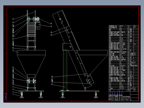Viewport: 144px width, 108px height.
Task: Select the lower bearing bracket of inclined conveyor
Action: point(90,80)
